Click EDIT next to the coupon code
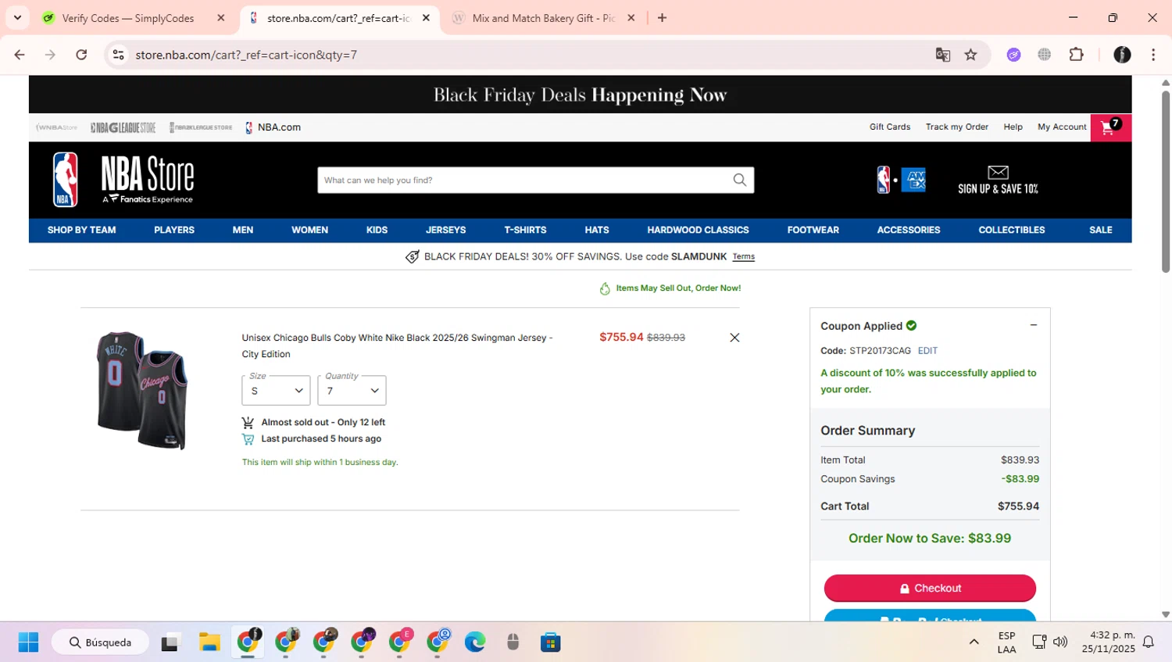This screenshot has height=662, width=1172. click(x=927, y=351)
